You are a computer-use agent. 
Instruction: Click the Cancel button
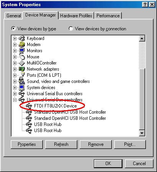point(139,164)
